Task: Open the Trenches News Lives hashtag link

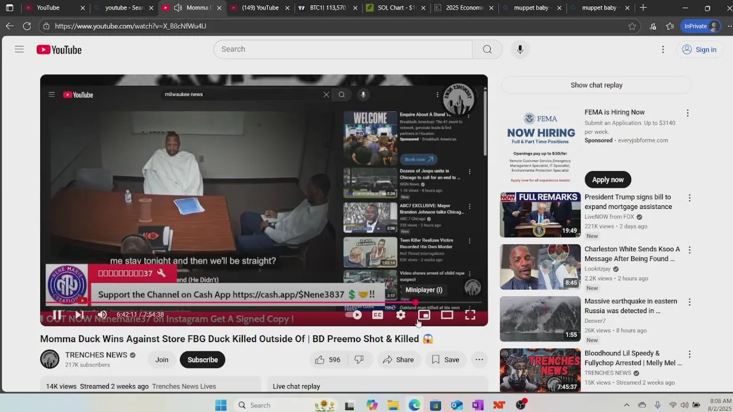Action: point(184,386)
